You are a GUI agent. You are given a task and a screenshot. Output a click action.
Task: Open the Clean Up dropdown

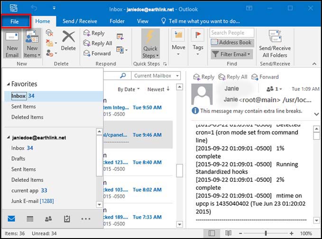click(51, 43)
